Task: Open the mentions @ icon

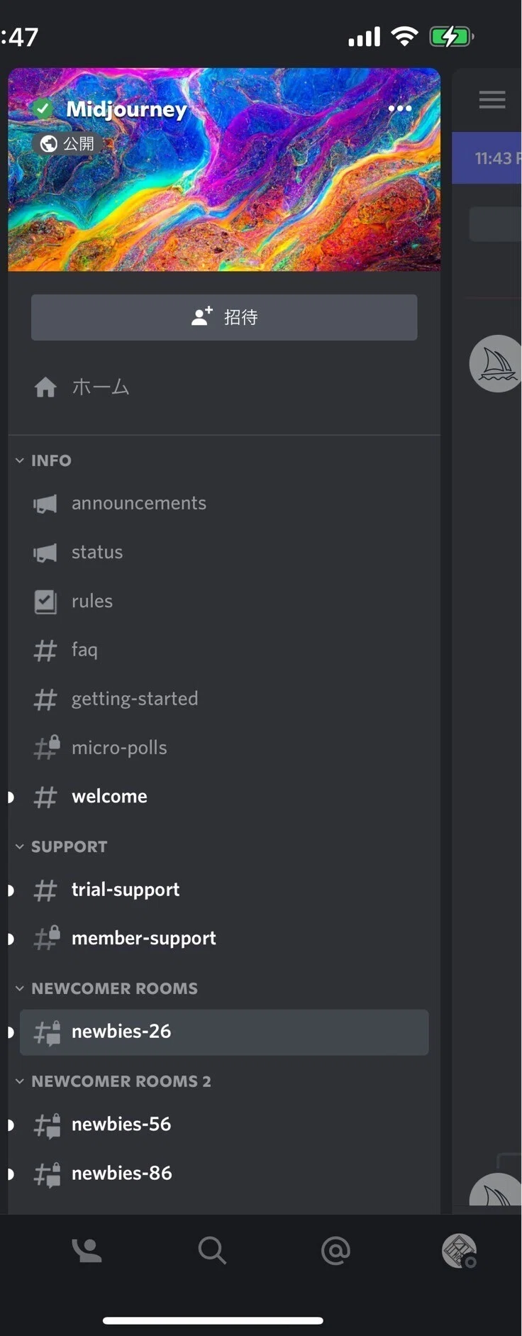Action: coord(335,1251)
